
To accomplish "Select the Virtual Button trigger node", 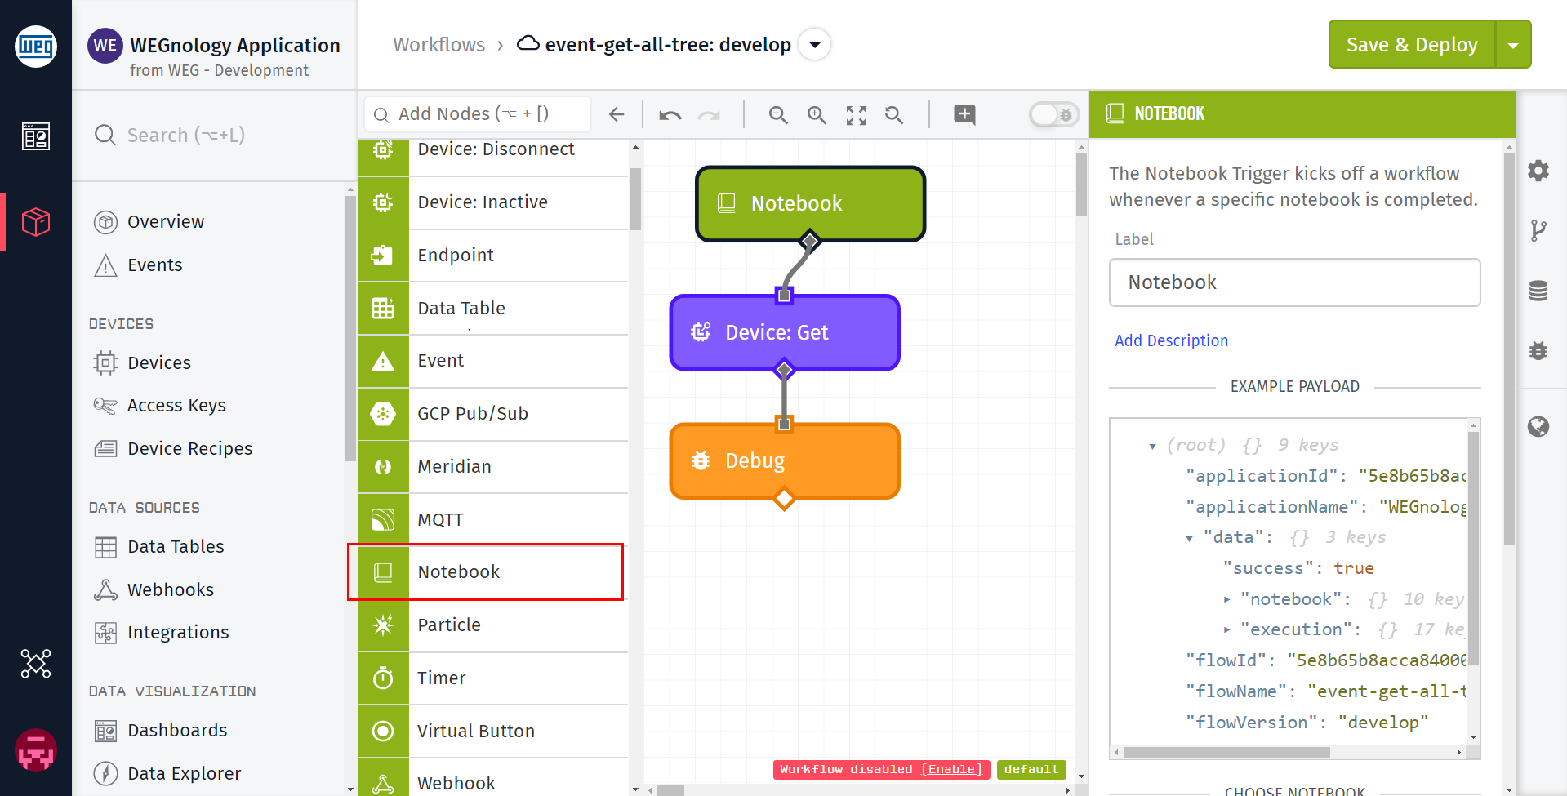I will coord(493,732).
